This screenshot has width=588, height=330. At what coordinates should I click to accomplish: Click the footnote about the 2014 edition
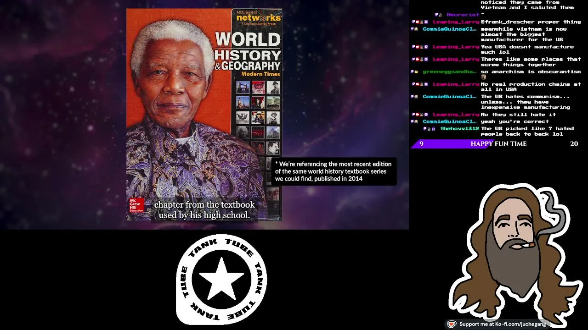pos(334,171)
